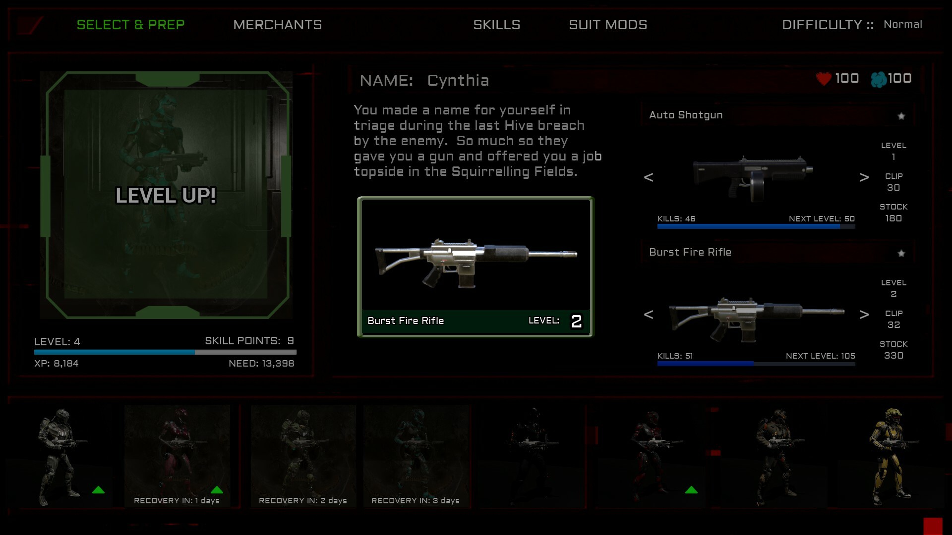This screenshot has height=535, width=952.
Task: Click the red square button in the corner
Action: tap(933, 526)
